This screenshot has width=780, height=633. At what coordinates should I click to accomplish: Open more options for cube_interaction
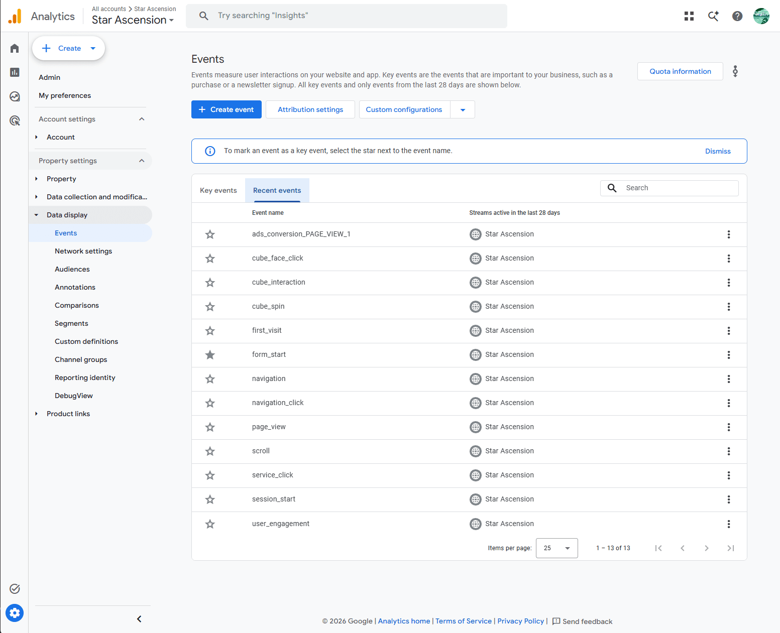pos(729,283)
